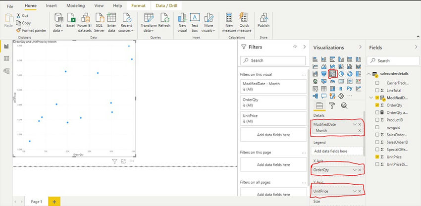Open OrderQty X Axis field dropdown
The image size is (421, 206).
tap(355, 170)
